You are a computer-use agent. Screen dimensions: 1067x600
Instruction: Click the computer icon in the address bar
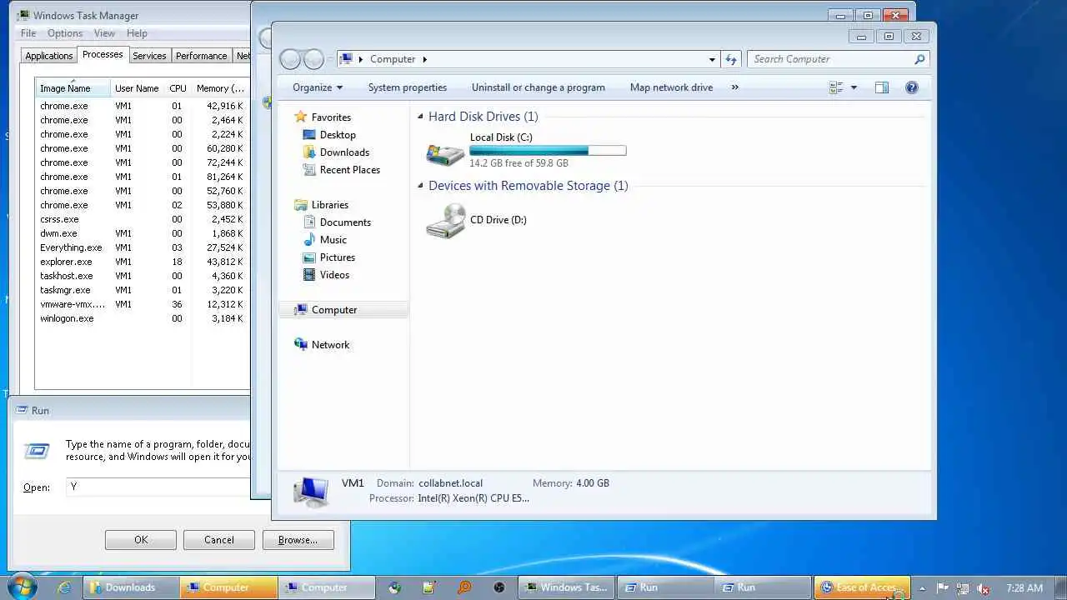(x=346, y=59)
